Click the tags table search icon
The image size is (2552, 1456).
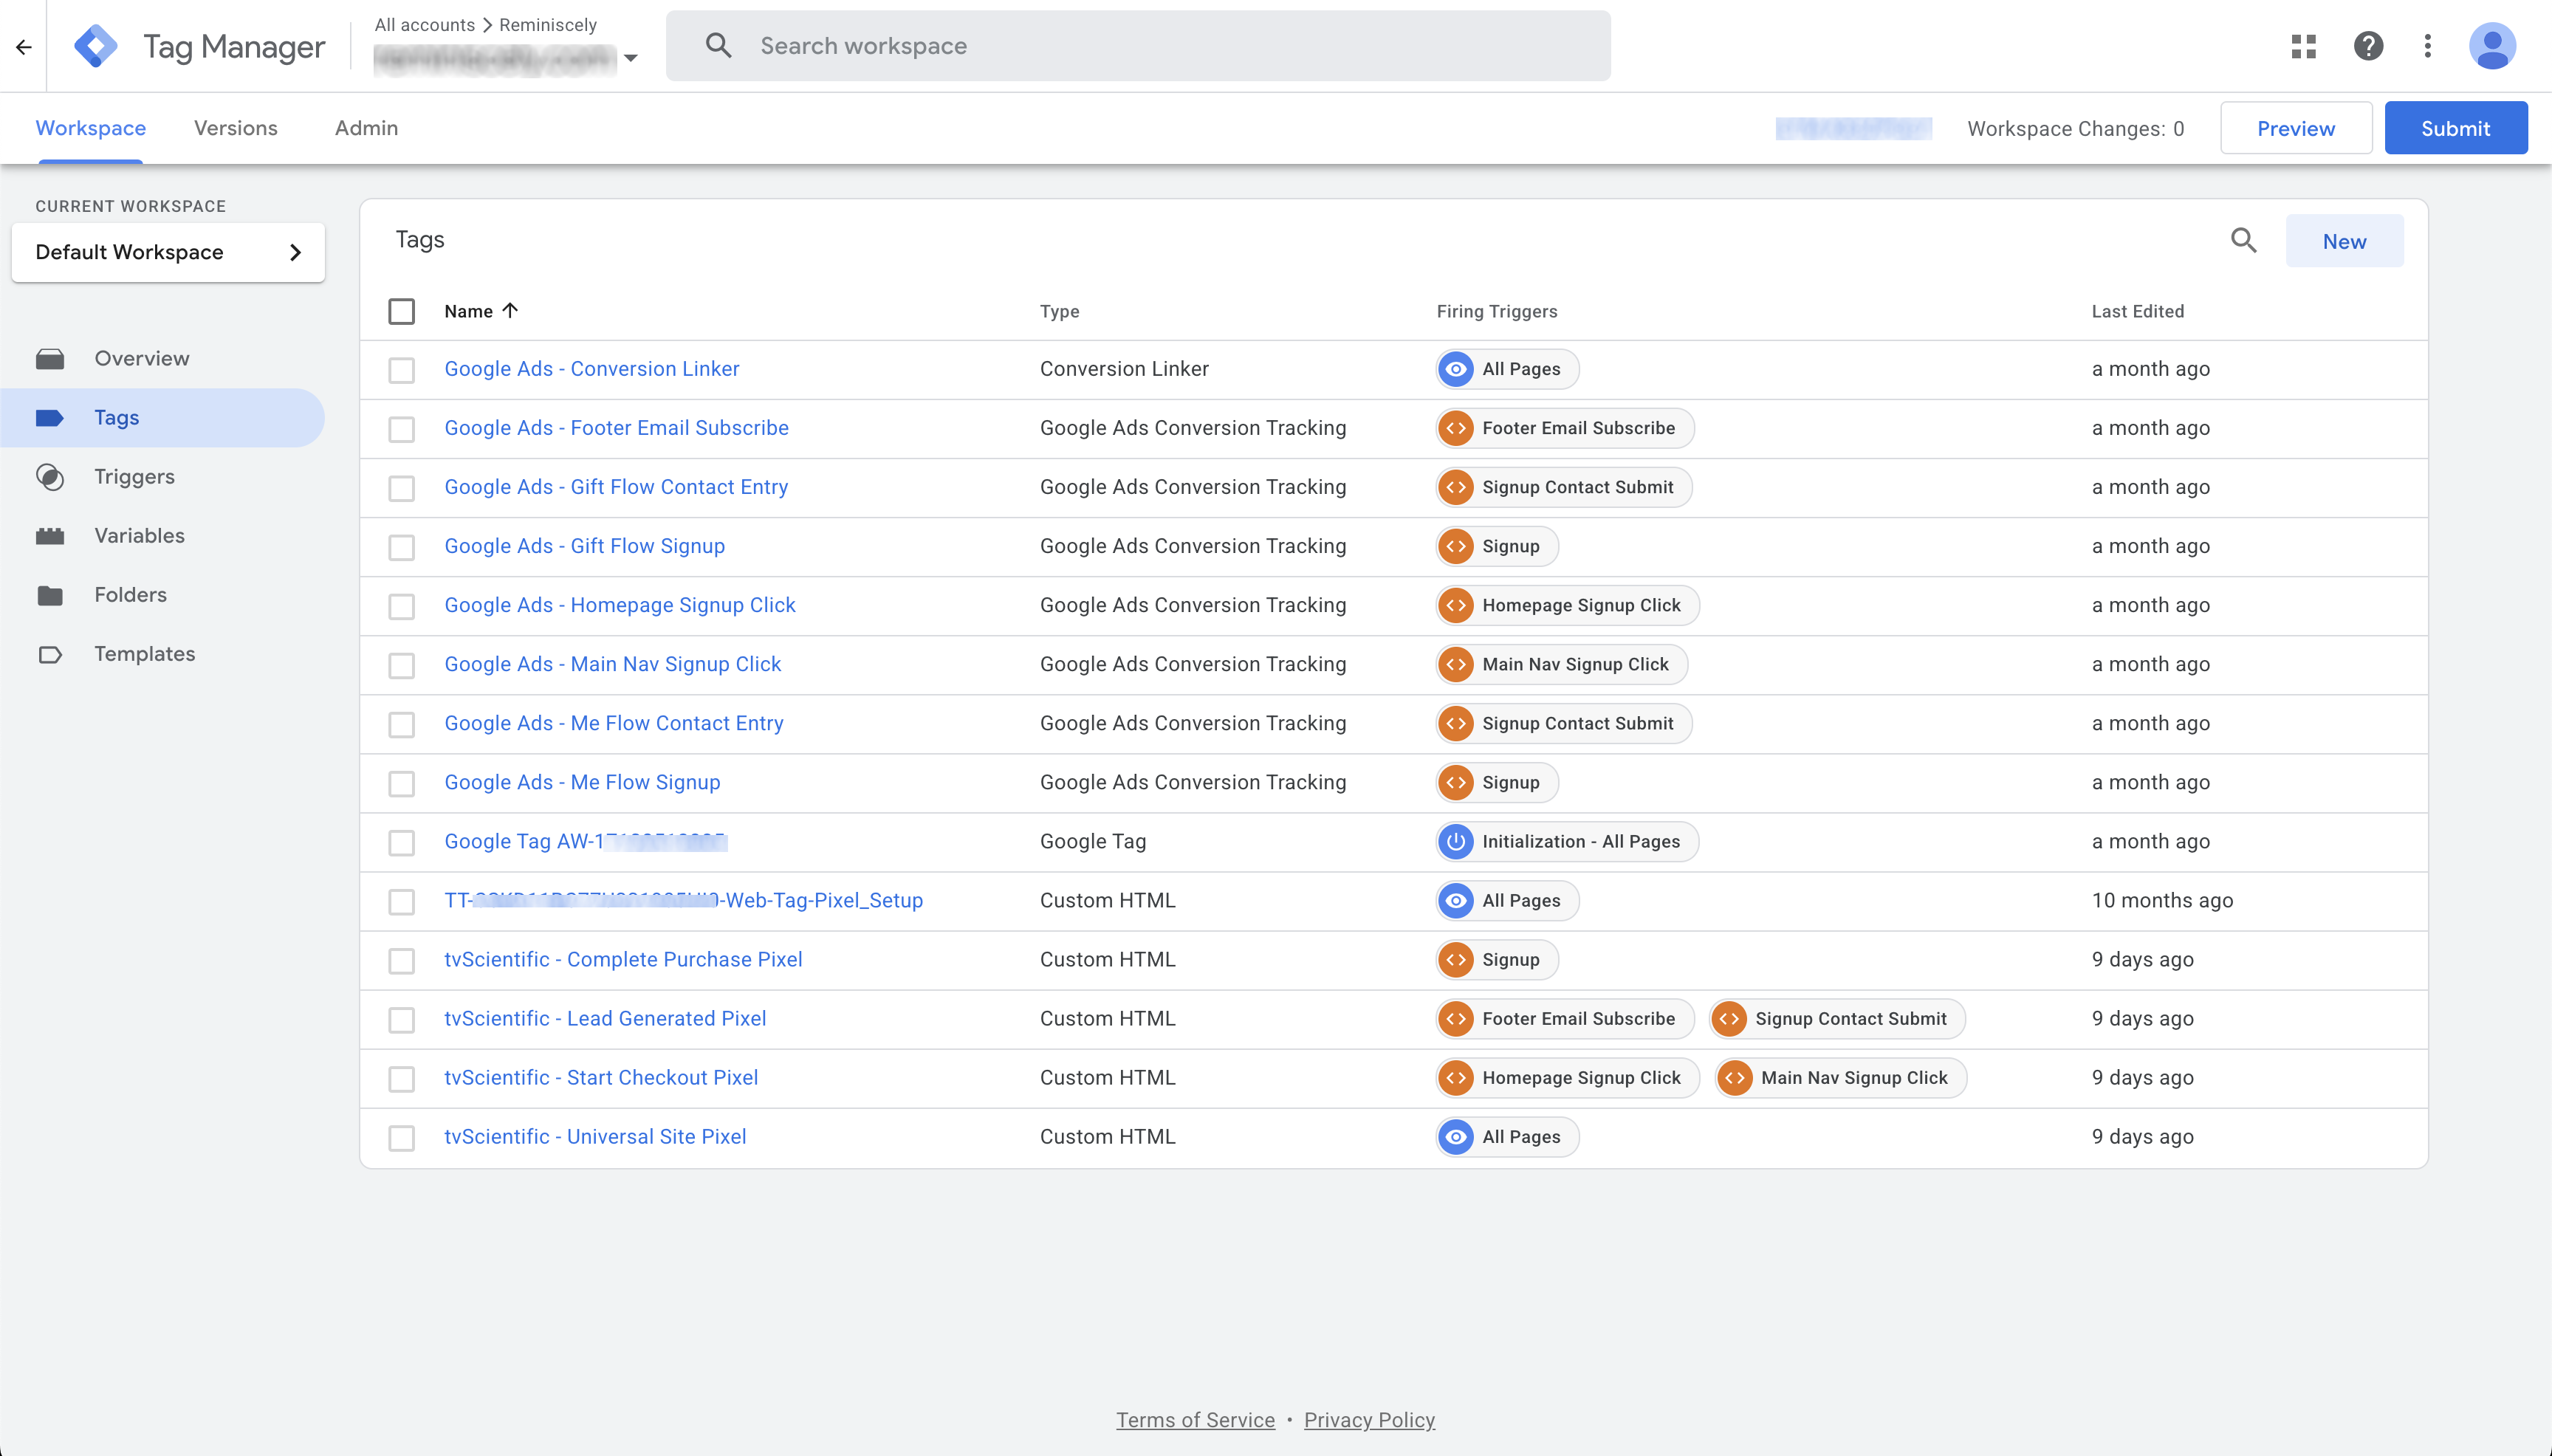(2243, 241)
